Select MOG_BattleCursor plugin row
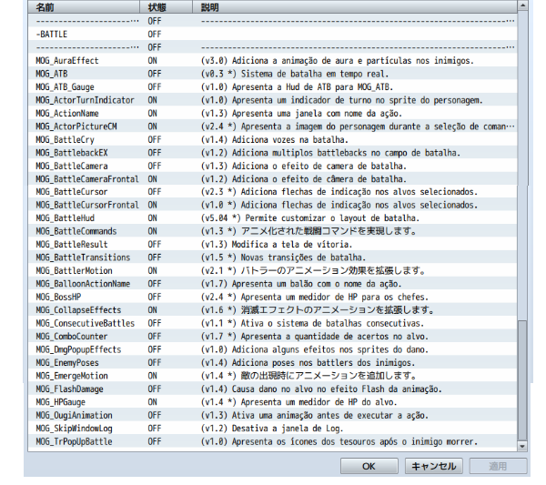Screen dimensions: 546x485 pyautogui.click(x=273, y=192)
